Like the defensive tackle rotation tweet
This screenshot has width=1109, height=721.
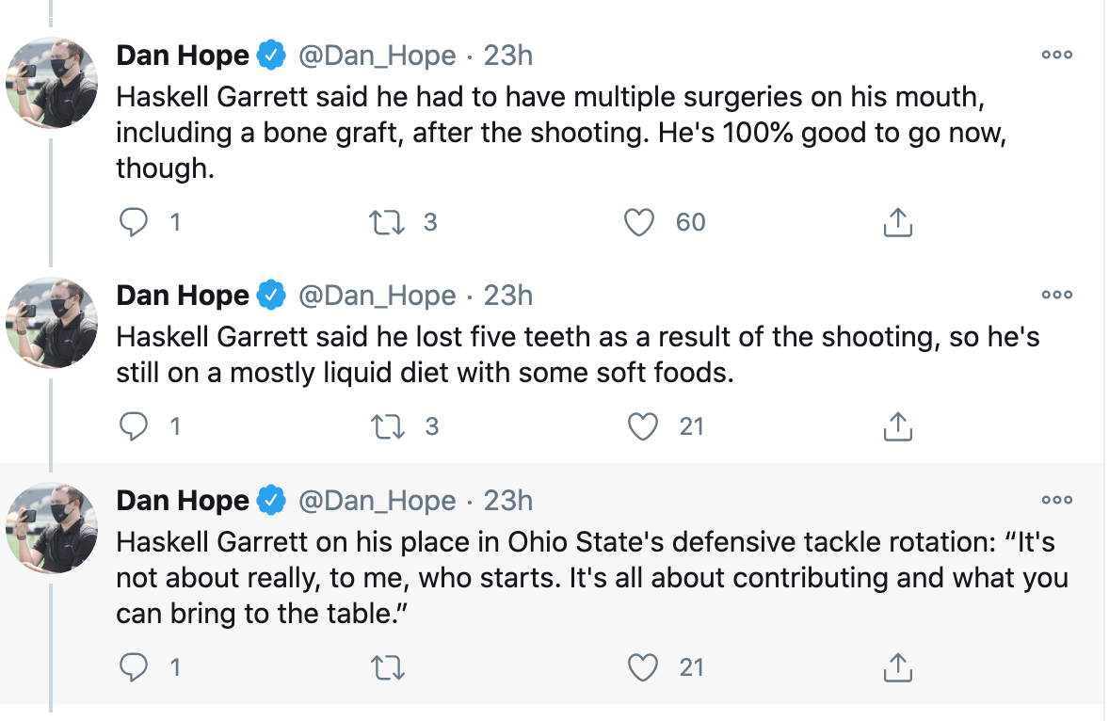(x=642, y=667)
